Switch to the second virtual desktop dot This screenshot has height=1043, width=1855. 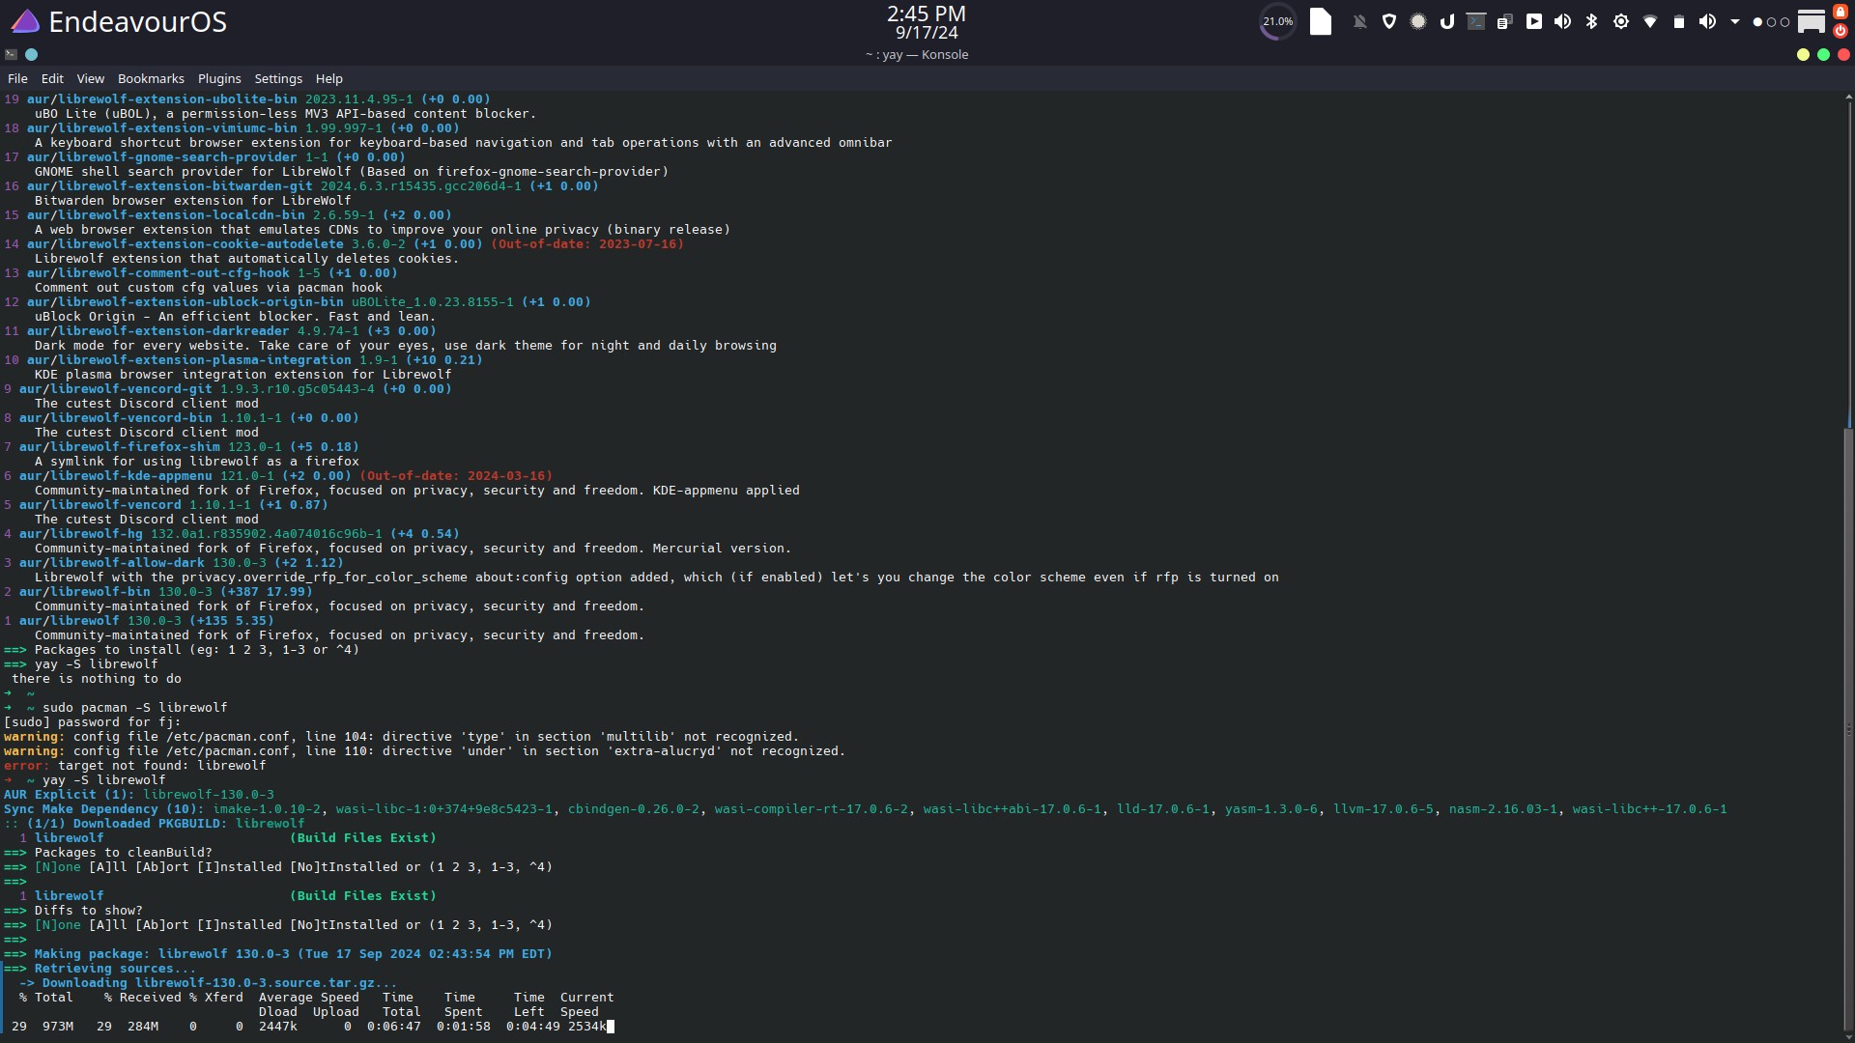tap(1771, 21)
